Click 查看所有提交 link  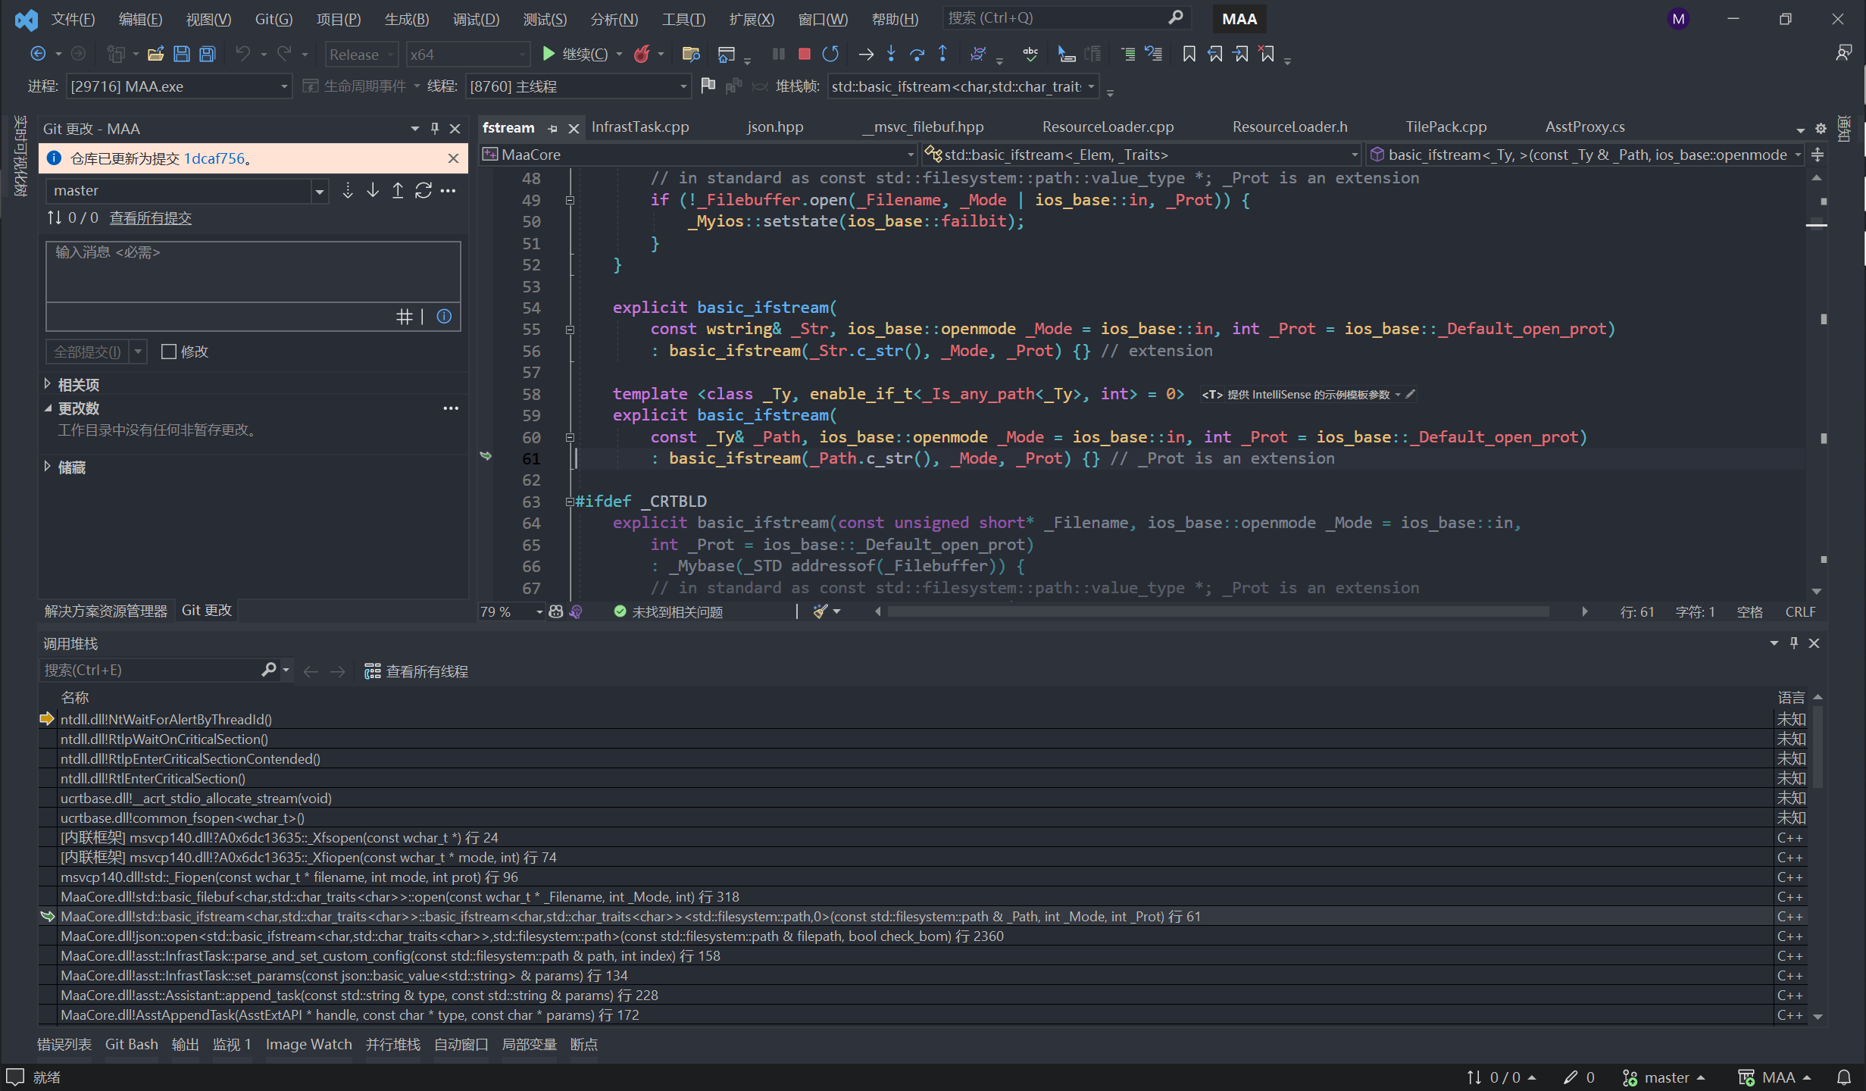150,218
